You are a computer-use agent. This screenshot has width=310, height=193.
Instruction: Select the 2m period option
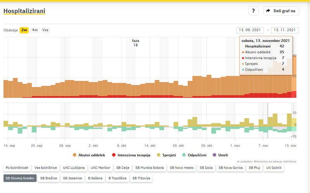[24, 30]
